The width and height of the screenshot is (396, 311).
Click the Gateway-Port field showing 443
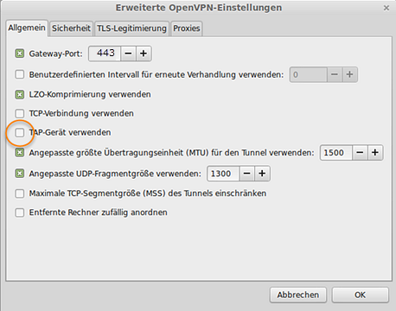[x=105, y=54]
